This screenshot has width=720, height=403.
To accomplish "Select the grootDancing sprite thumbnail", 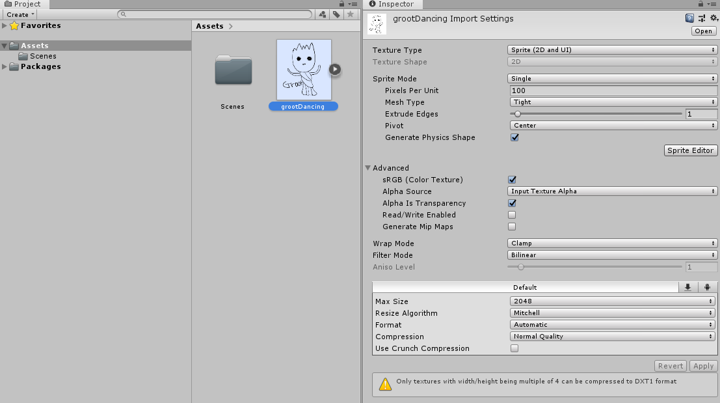I will [304, 70].
